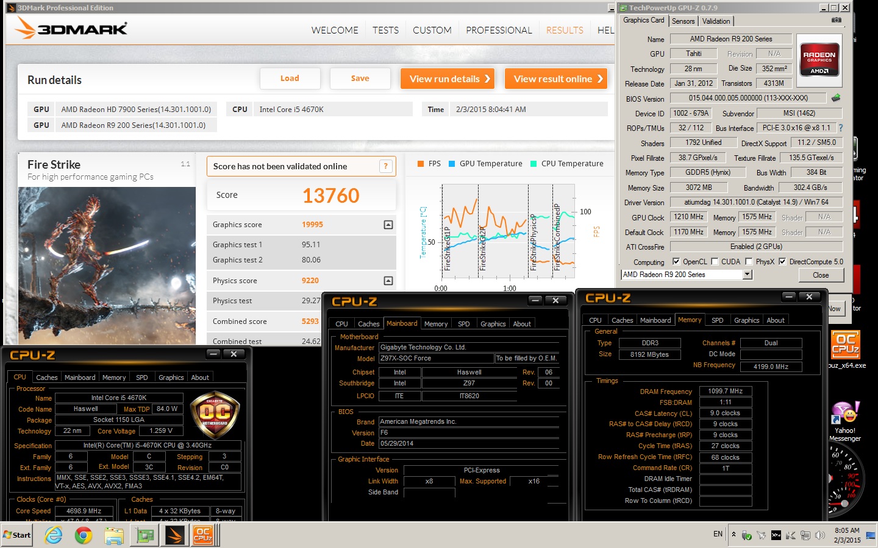Open Windows Explorer from the taskbar
The width and height of the screenshot is (878, 548).
pyautogui.click(x=114, y=535)
